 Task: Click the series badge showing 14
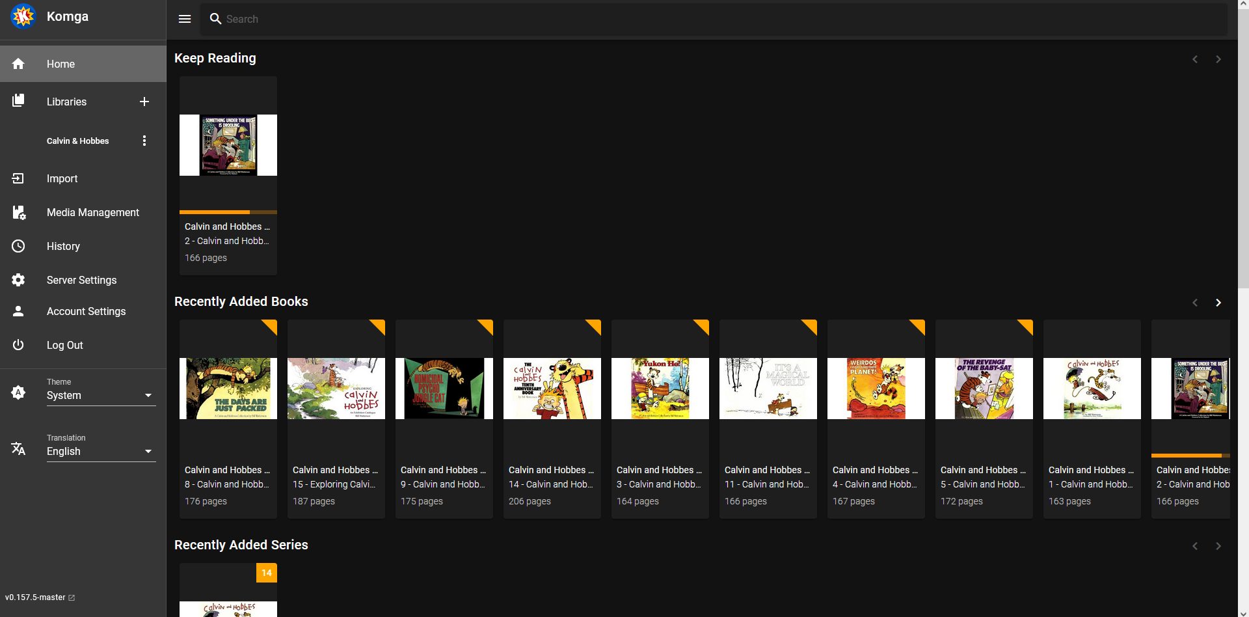click(267, 573)
